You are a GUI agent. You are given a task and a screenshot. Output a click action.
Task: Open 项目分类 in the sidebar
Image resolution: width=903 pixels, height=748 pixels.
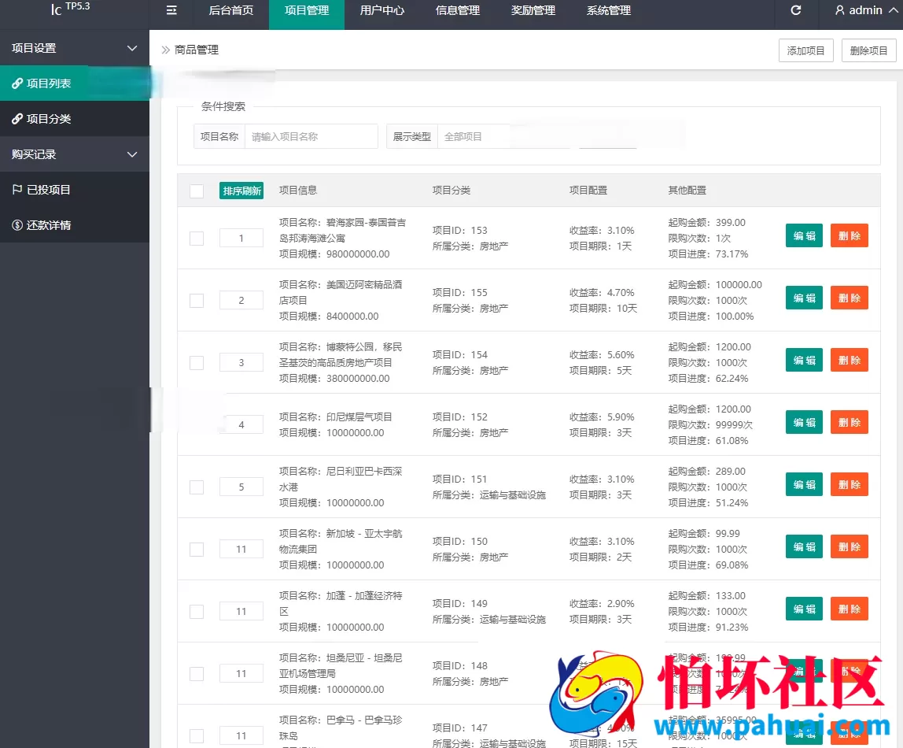[75, 119]
